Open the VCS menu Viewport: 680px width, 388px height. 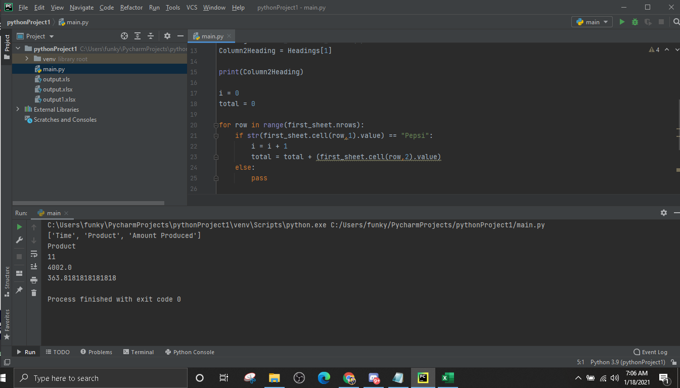[x=192, y=8]
